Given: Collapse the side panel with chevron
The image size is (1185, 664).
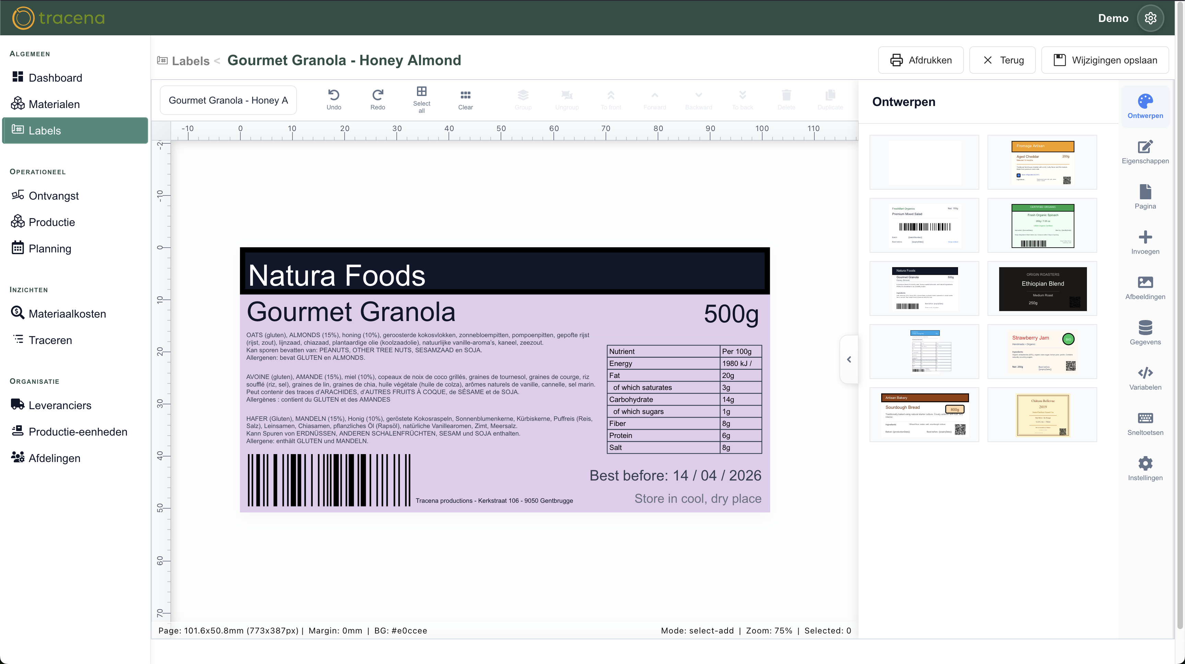Looking at the screenshot, I should pyautogui.click(x=849, y=359).
